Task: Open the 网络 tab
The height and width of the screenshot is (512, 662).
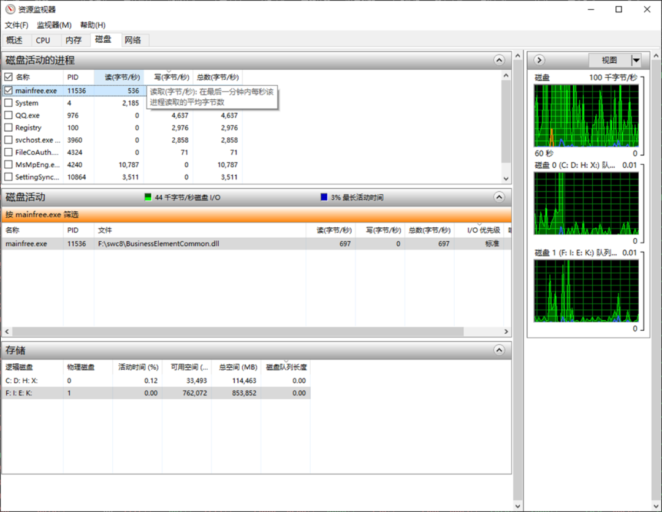Action: 132,40
